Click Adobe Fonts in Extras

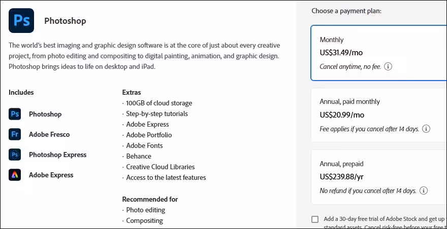tap(144, 145)
